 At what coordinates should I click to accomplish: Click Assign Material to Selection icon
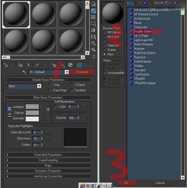tap(20, 65)
